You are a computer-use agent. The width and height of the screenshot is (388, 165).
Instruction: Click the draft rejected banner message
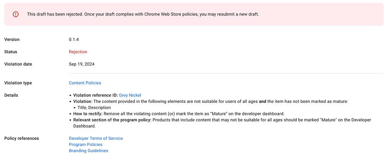point(143,14)
